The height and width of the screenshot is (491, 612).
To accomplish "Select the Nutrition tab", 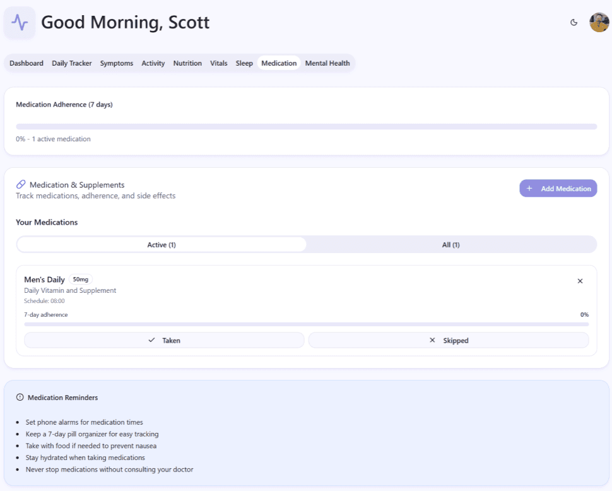I will pyautogui.click(x=187, y=63).
